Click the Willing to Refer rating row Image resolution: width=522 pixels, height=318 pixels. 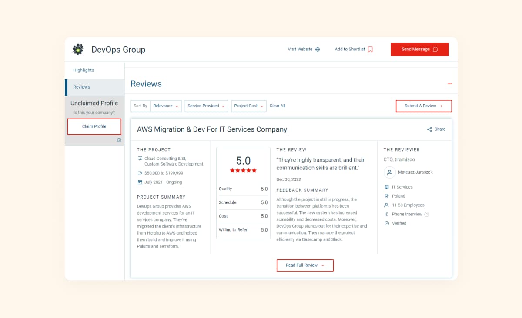pos(243,230)
